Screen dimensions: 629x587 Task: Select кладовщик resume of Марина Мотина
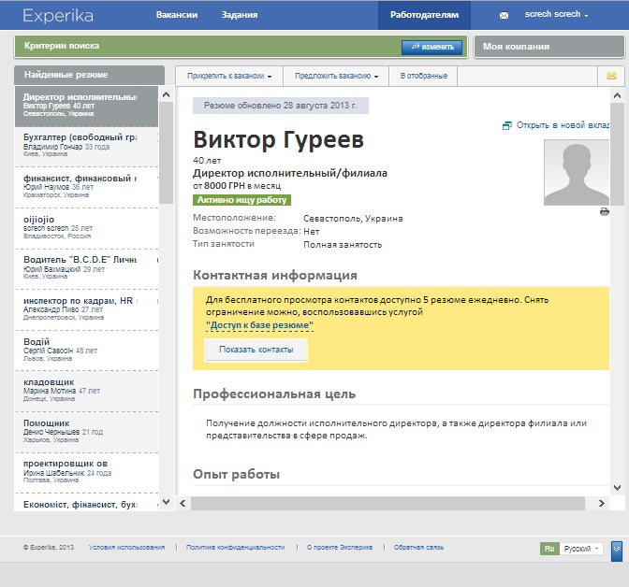point(87,391)
